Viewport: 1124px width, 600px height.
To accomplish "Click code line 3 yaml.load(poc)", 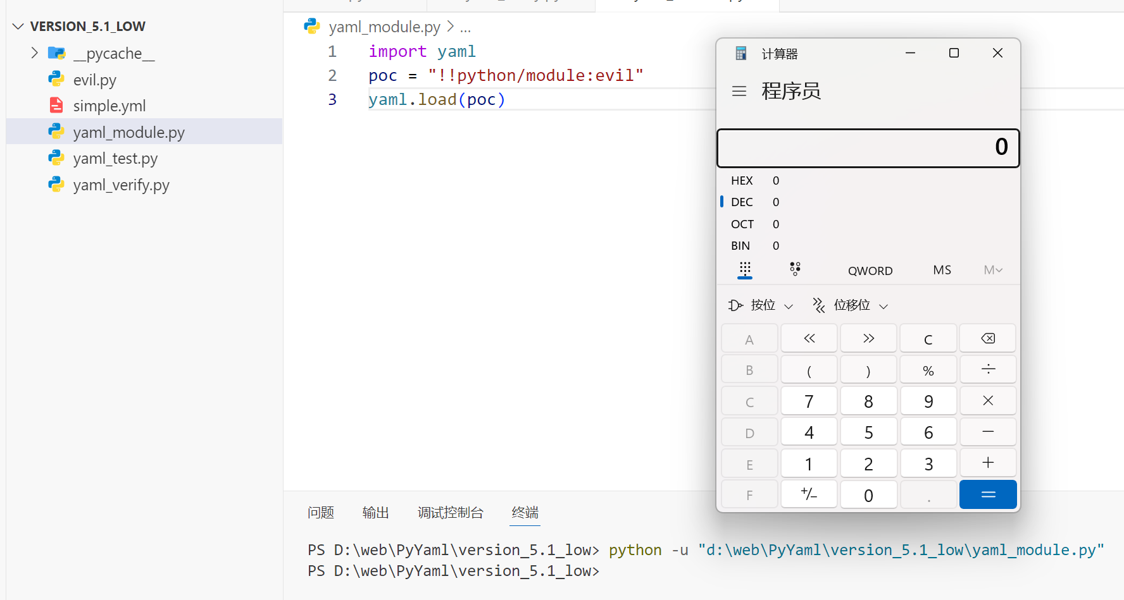I will [x=437, y=99].
